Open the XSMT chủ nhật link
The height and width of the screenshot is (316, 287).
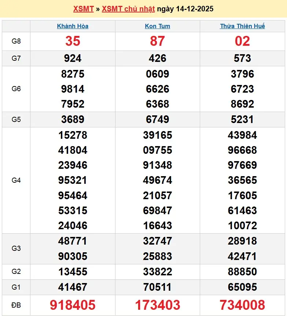128,9
